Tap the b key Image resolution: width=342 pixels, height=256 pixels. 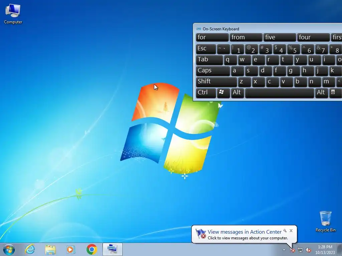tap(300, 82)
